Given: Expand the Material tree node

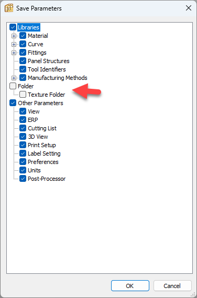Looking at the screenshot, I should tap(14, 36).
